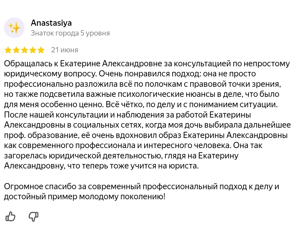303x227 pixels.
Task: Click the final line достойный пример молодому поколению
Action: coord(85,197)
